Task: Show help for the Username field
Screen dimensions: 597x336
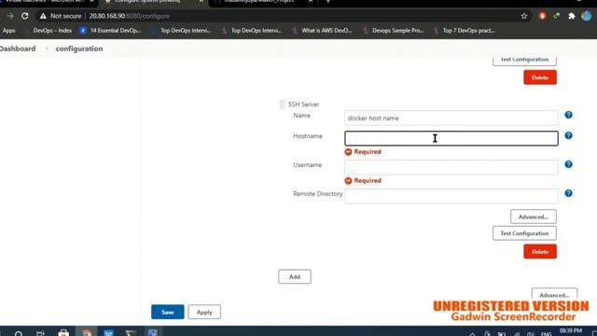Action: click(568, 164)
